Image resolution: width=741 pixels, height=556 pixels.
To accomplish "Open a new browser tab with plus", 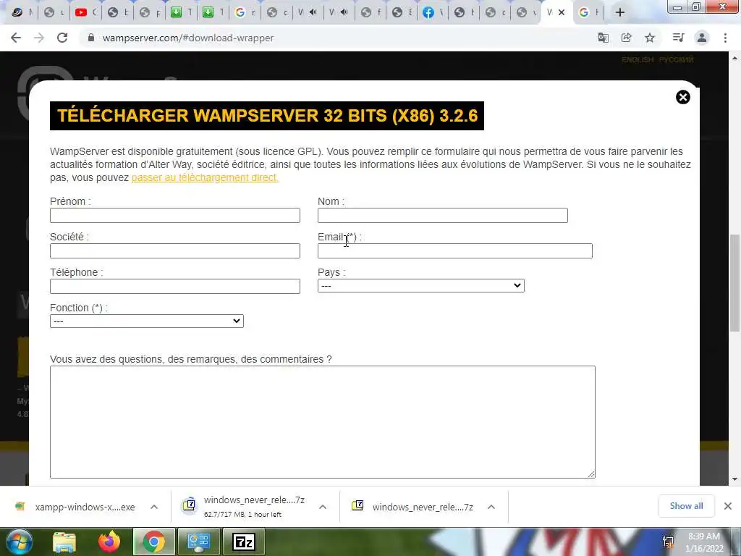I will point(620,13).
